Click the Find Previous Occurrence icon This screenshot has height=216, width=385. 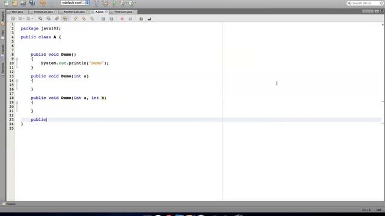48,19
